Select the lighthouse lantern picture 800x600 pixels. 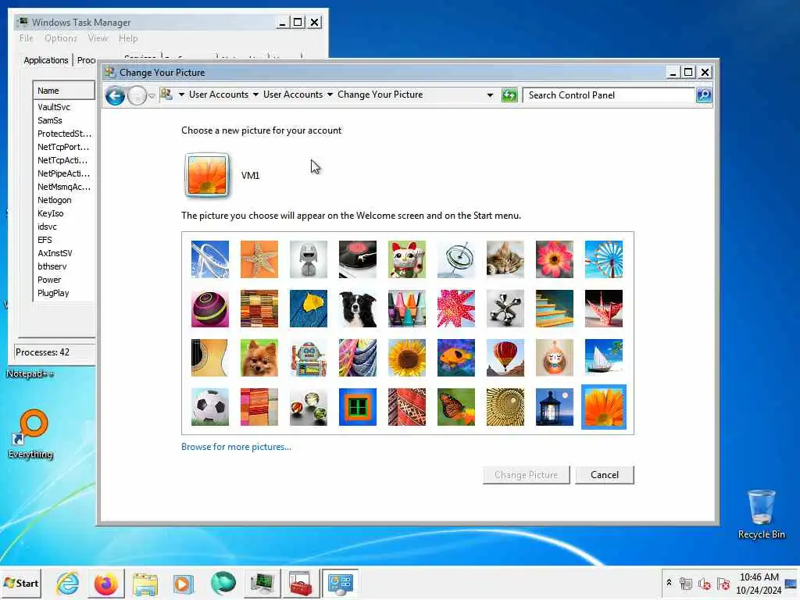(x=555, y=407)
